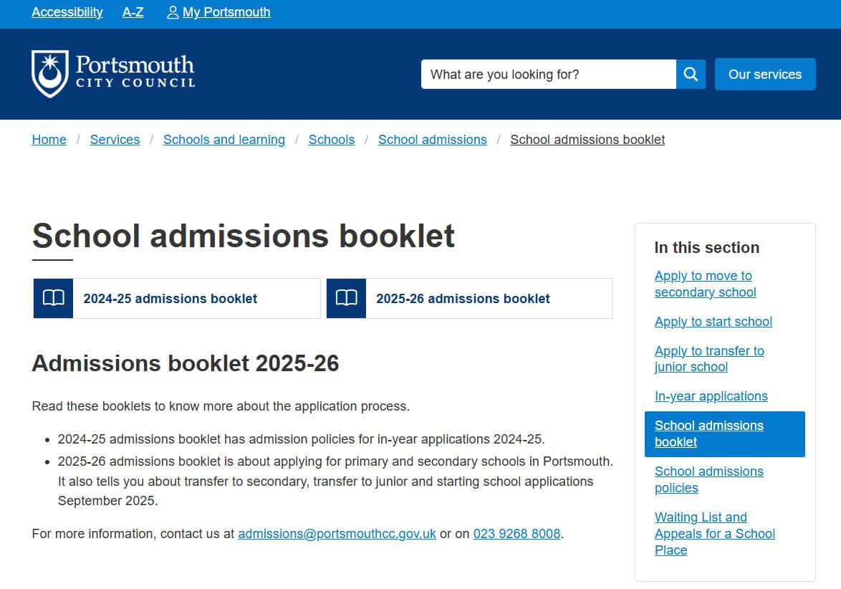Select Apply to start school in sidebar
Screen dimensions: 841x589
(x=713, y=322)
